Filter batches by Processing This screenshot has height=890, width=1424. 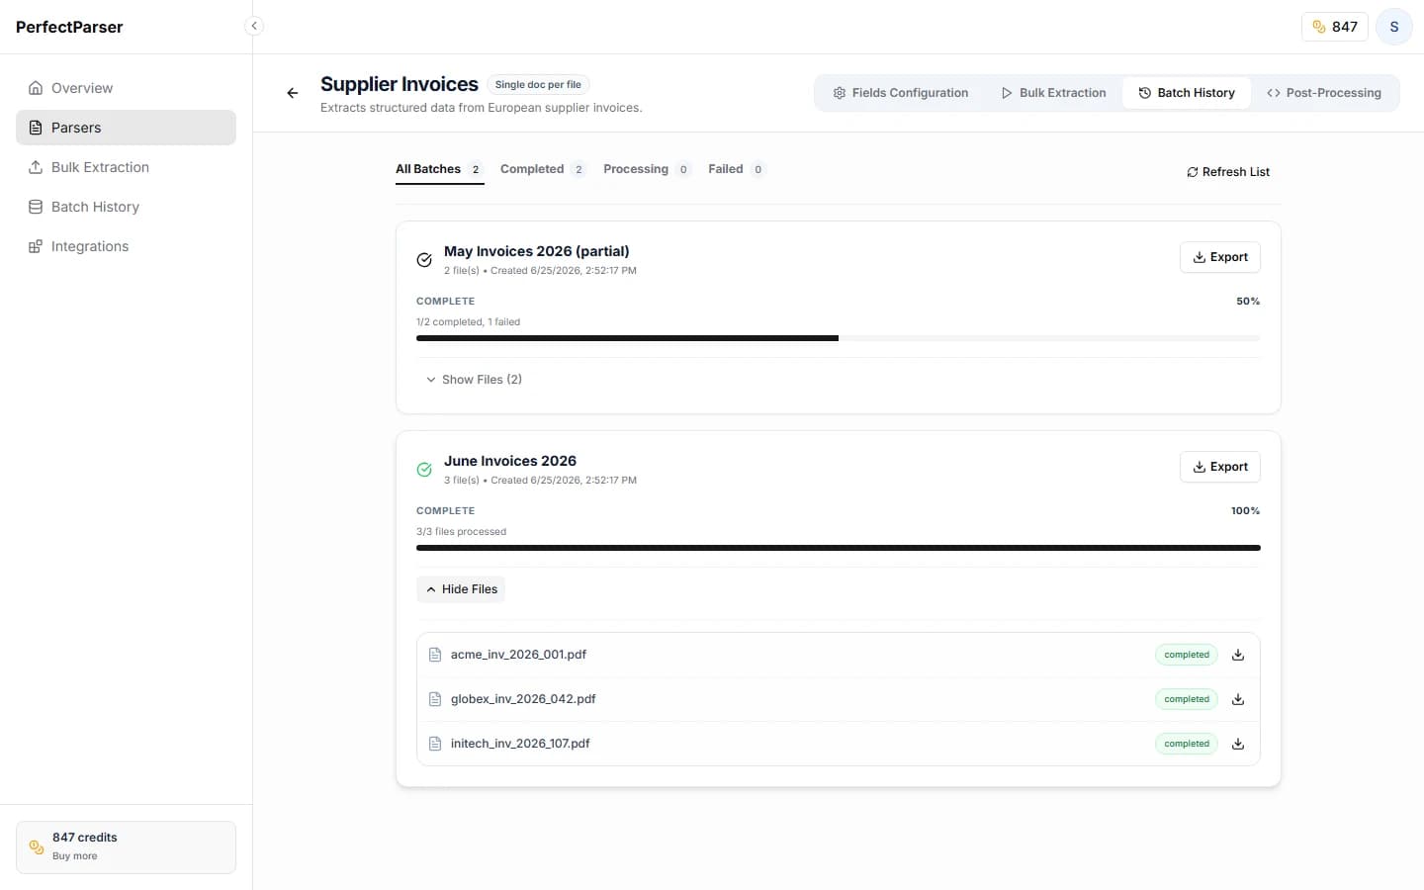pyautogui.click(x=647, y=169)
